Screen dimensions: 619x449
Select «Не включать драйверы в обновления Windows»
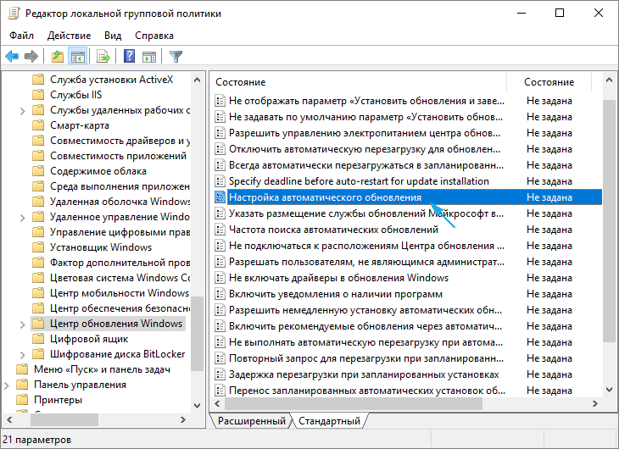click(338, 278)
